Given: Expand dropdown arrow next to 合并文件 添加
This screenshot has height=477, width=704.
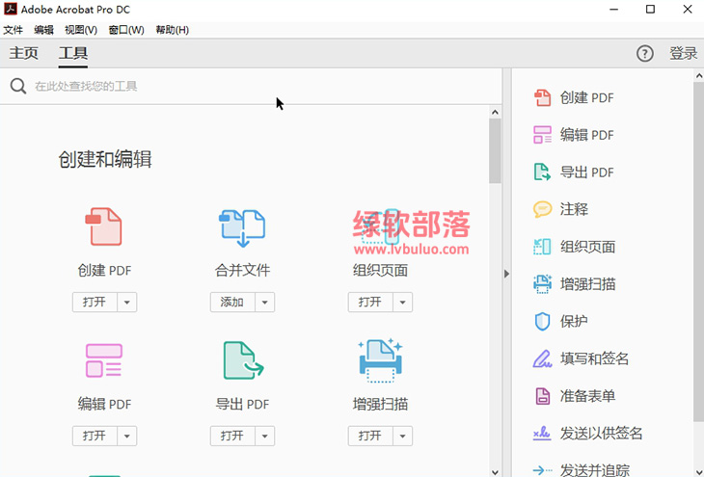Looking at the screenshot, I should [x=265, y=302].
